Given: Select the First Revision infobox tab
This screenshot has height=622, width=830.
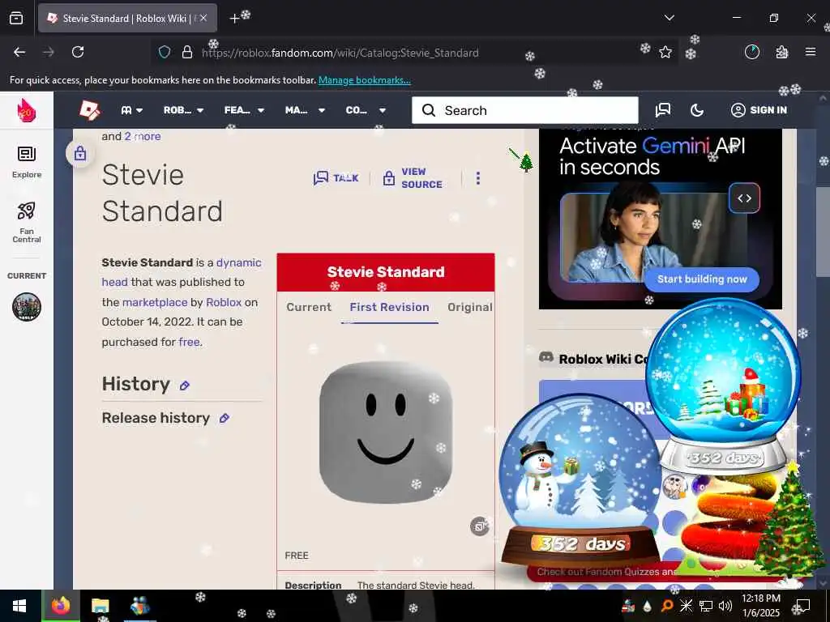Looking at the screenshot, I should coord(390,307).
